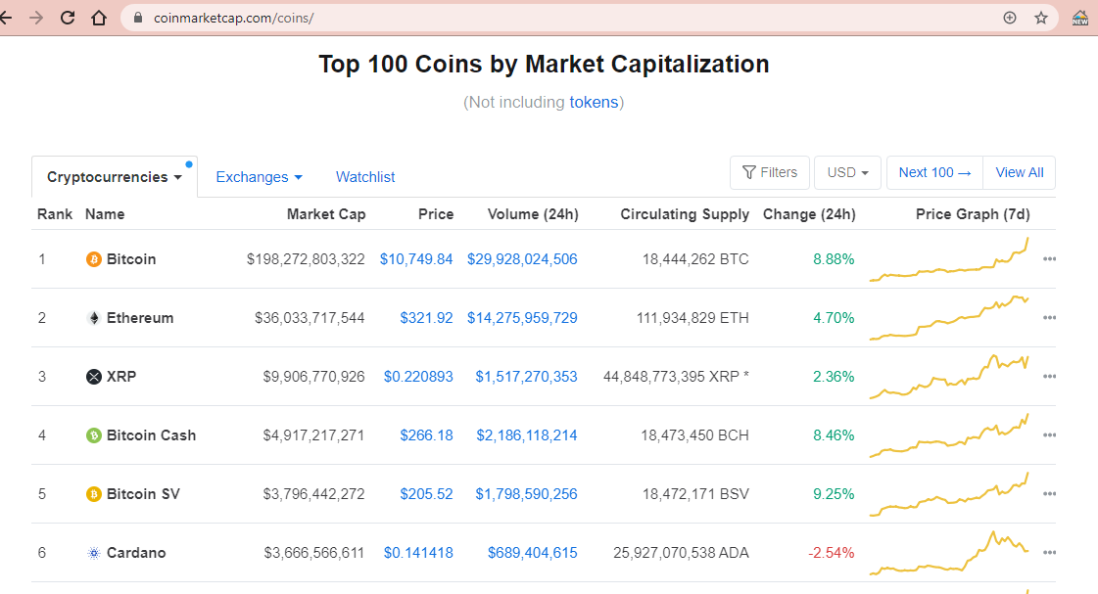1098x594 pixels.
Task: Click the Ethereum diamond logo icon
Action: coord(94,318)
